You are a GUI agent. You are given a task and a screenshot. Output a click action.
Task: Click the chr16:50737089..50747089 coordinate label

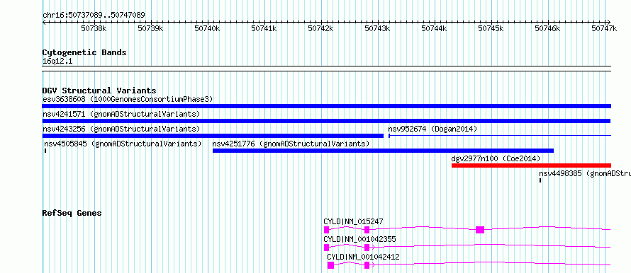click(x=94, y=15)
